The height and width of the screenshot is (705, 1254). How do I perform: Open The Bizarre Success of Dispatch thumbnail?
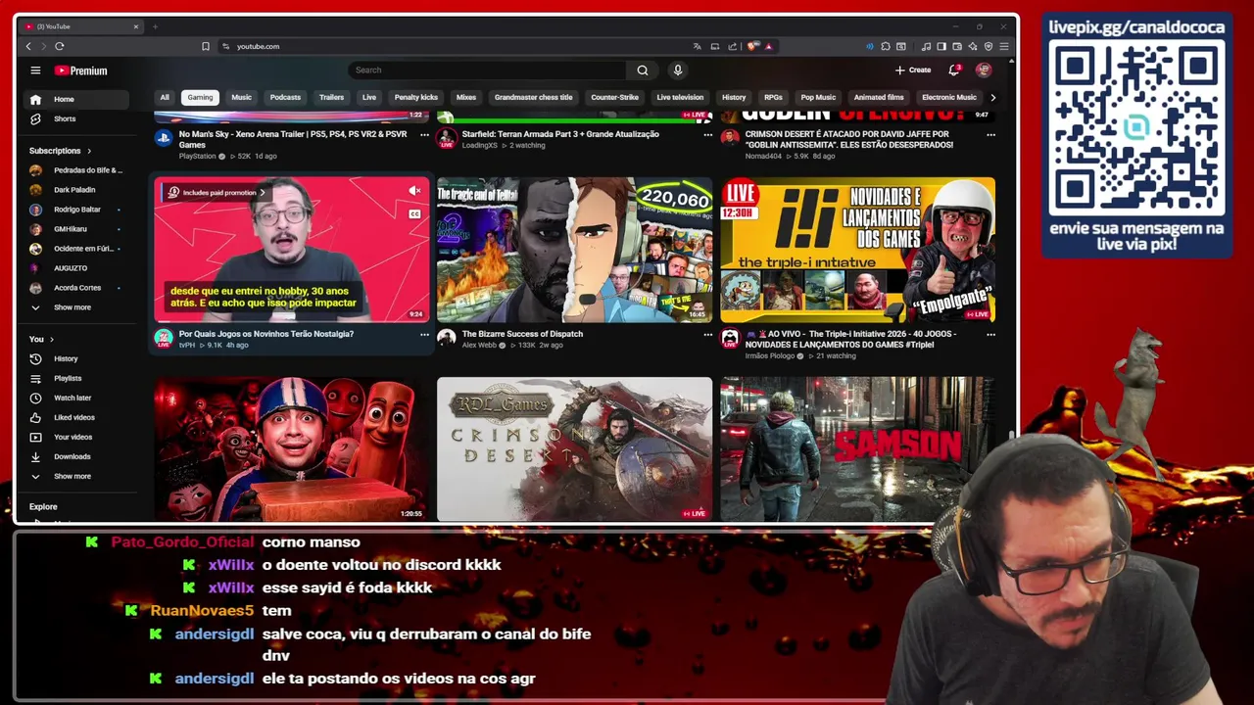574,250
